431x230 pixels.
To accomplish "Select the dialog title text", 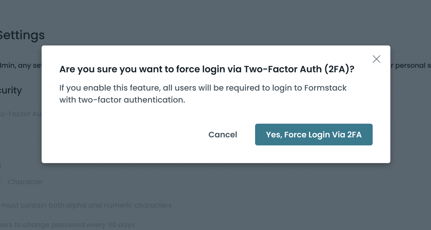I will coord(206,69).
